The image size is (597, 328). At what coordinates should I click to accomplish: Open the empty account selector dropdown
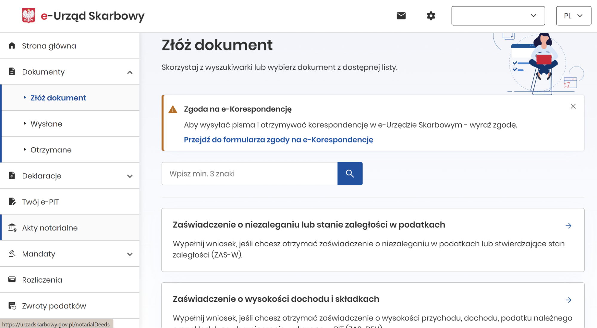(498, 16)
